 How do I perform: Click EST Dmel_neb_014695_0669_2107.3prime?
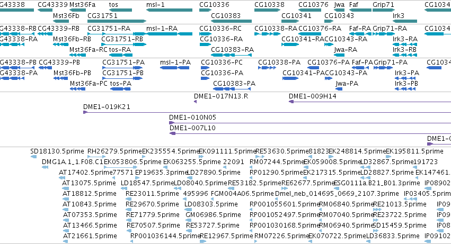click(337, 194)
